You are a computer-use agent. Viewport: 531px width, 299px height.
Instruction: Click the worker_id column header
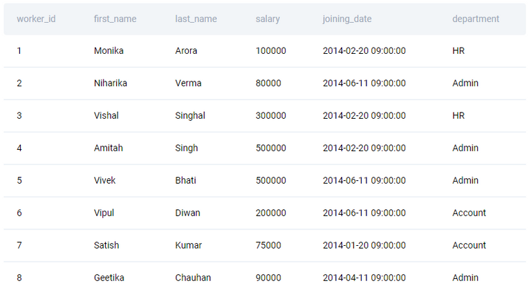36,19
